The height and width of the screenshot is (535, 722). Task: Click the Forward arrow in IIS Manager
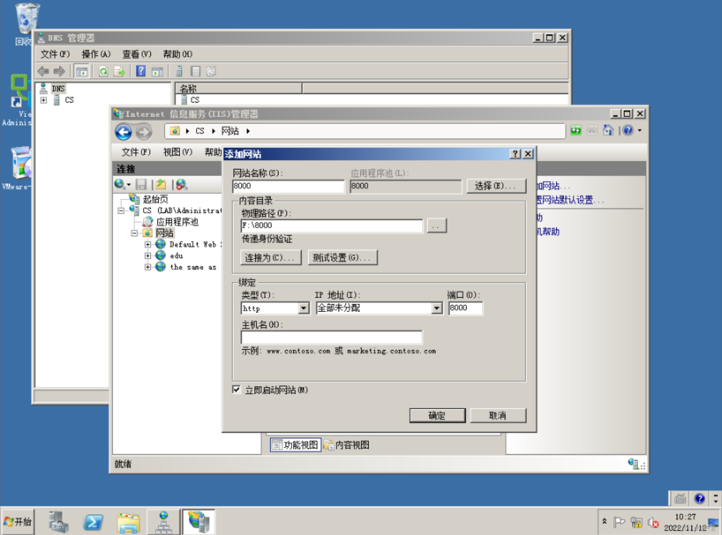(143, 132)
